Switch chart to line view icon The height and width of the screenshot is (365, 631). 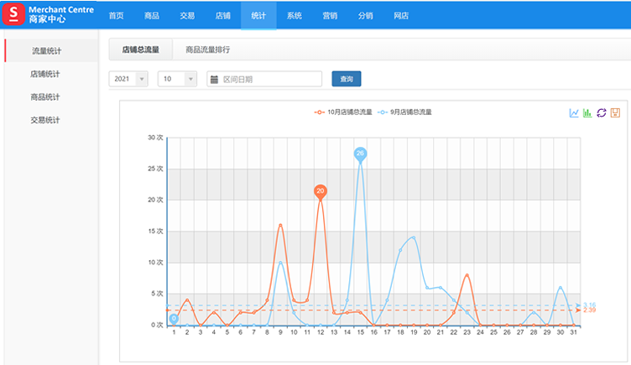click(x=574, y=112)
